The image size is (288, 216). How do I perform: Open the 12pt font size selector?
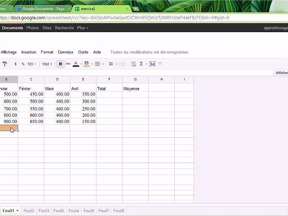(47, 64)
